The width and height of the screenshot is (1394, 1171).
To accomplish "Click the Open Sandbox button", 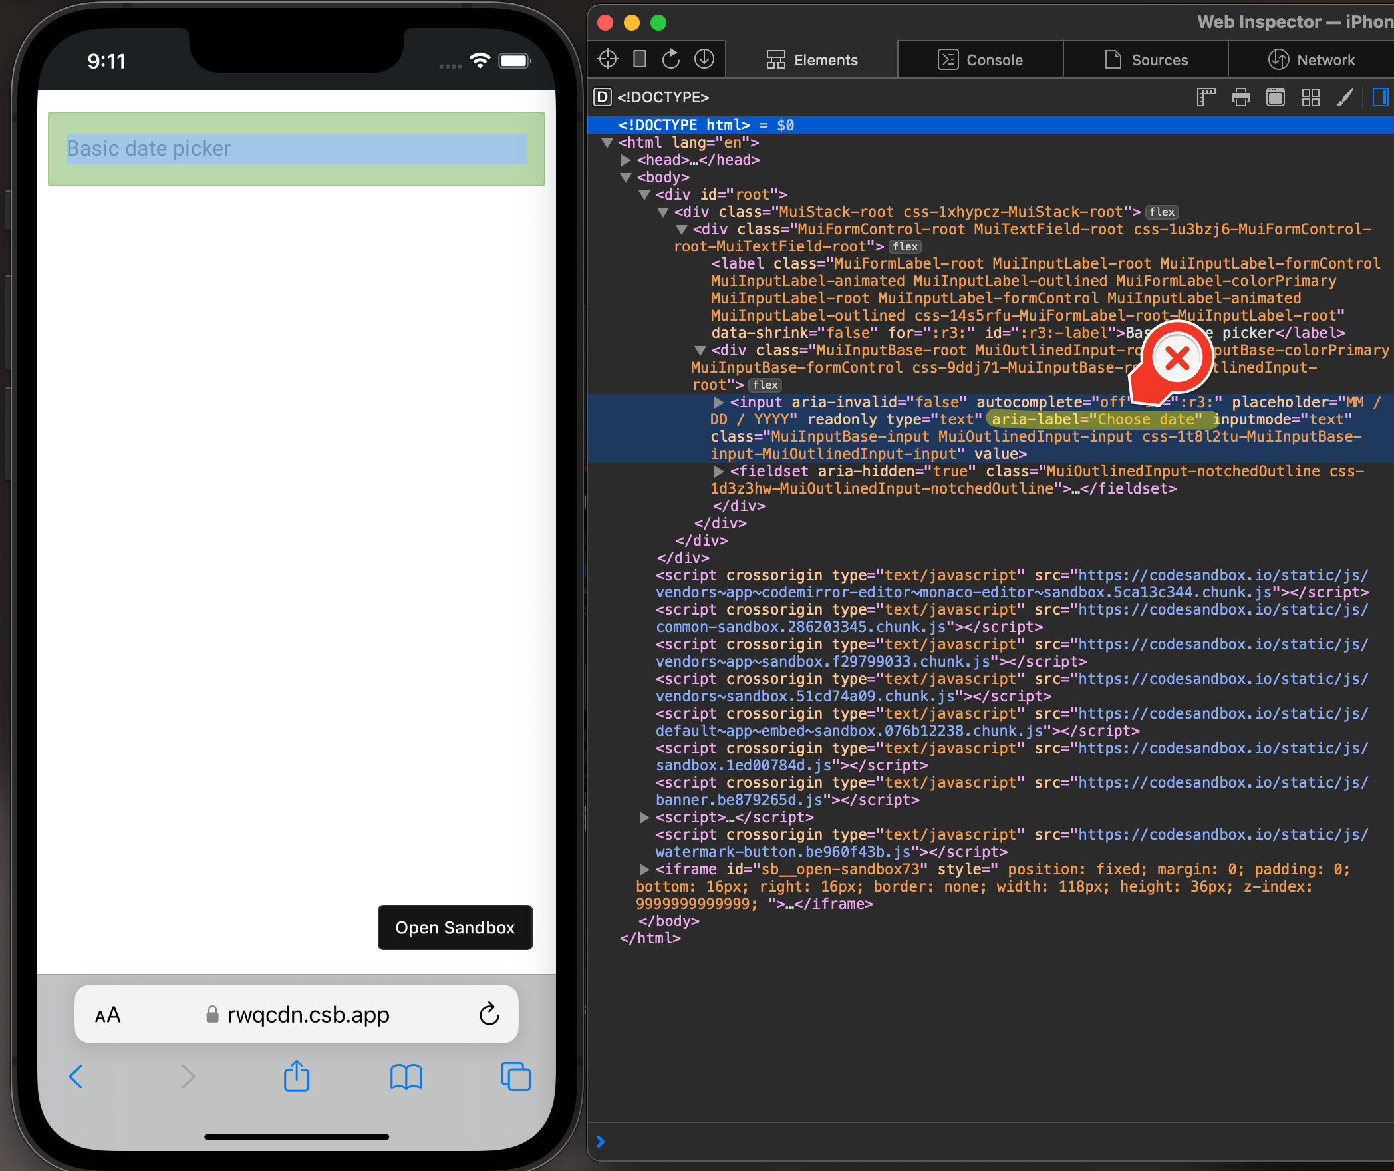I will click(x=455, y=927).
